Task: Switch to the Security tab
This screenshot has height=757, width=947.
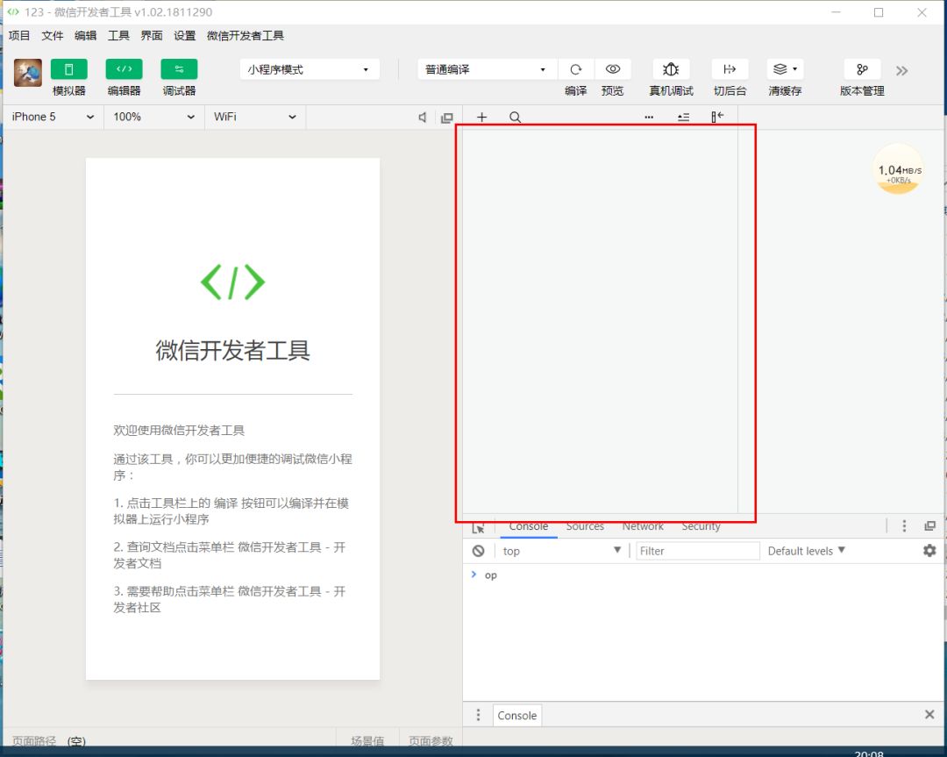Action: tap(701, 527)
